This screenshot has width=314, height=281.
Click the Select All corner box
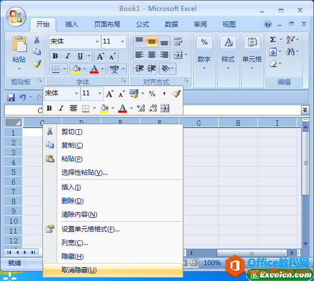click(x=13, y=123)
